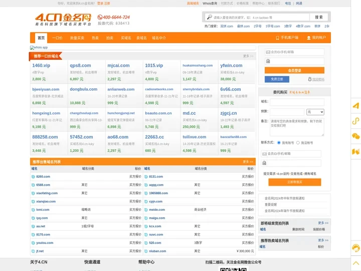
Task: Open 买域名 in navigation bar
Action: (x=126, y=38)
